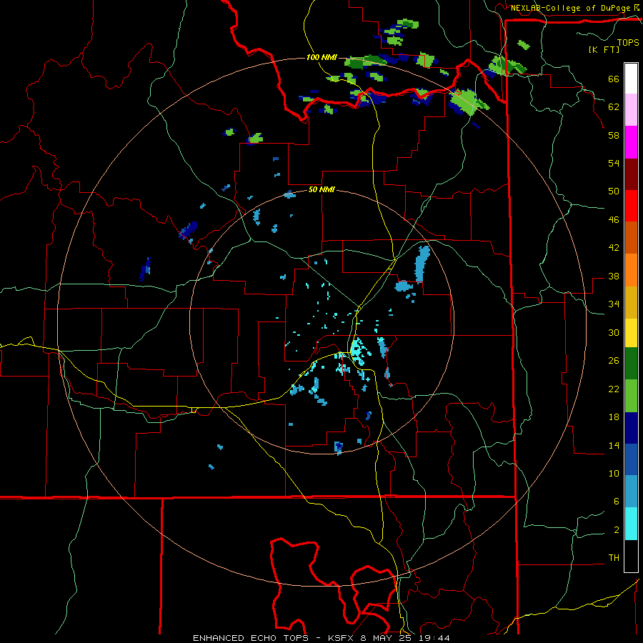The height and width of the screenshot is (643, 643).
Task: Click the 'NEXLAB-College of DuPage' credit text
Action: point(570,8)
